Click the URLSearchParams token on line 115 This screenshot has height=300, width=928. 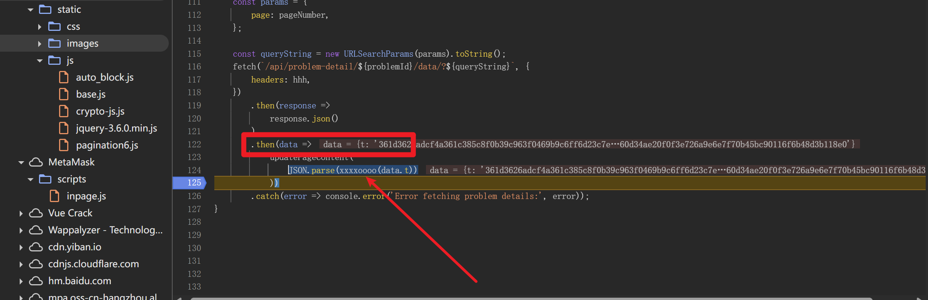pyautogui.click(x=378, y=54)
